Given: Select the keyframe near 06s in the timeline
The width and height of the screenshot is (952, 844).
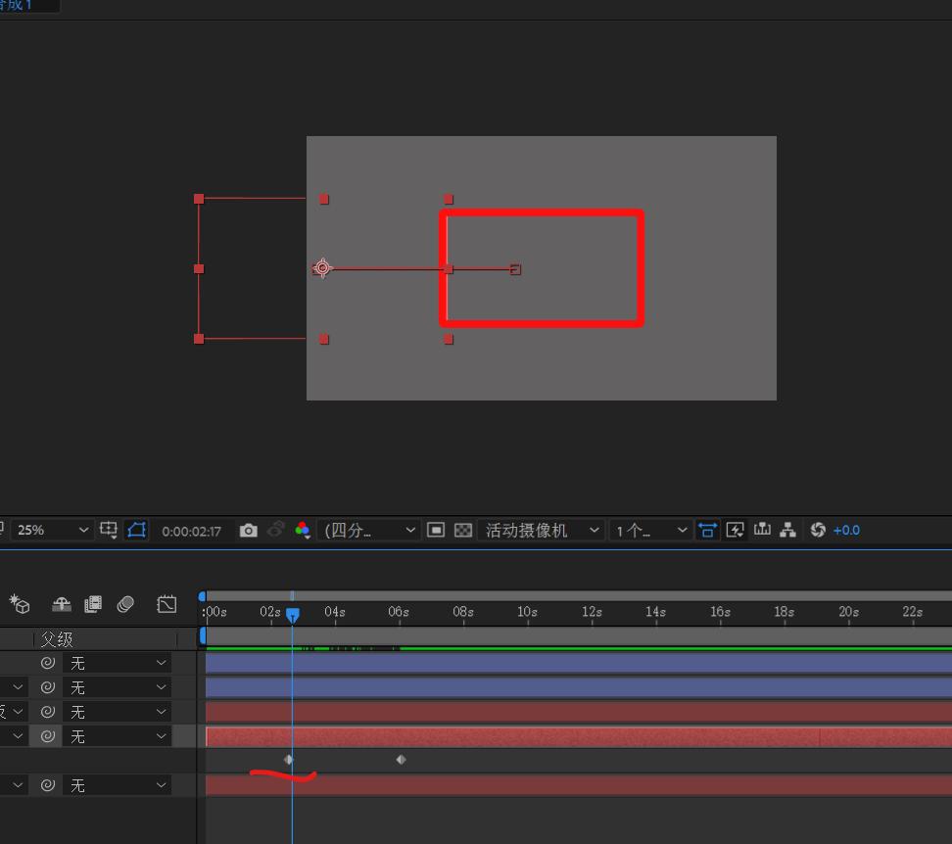Looking at the screenshot, I should pyautogui.click(x=401, y=760).
